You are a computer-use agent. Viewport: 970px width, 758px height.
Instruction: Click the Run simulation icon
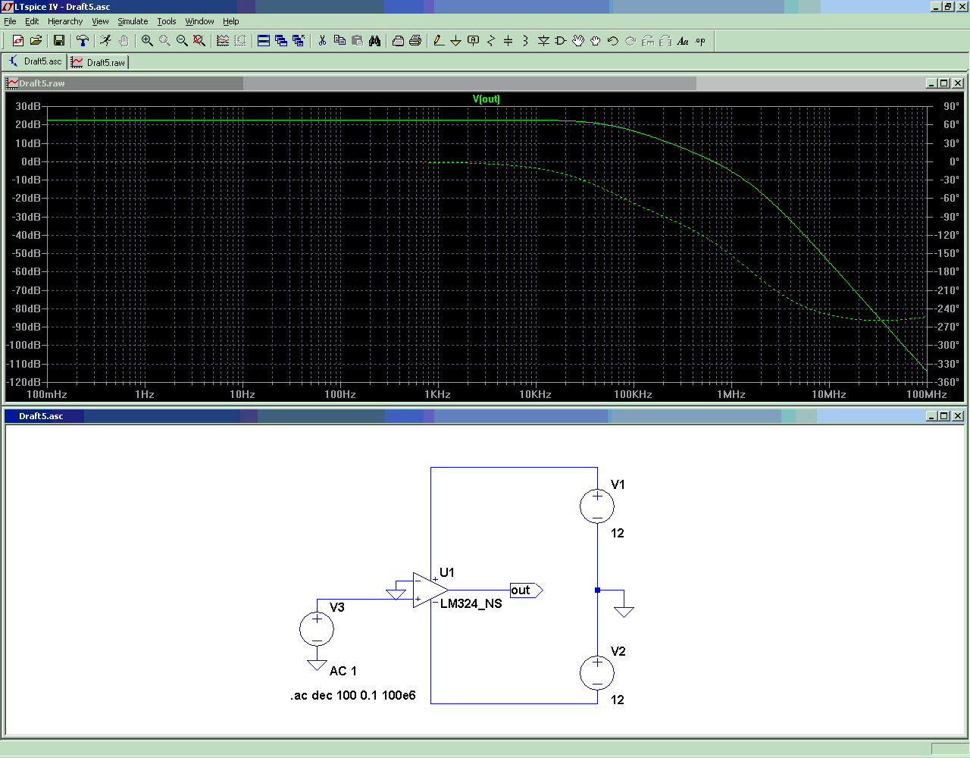pyautogui.click(x=105, y=41)
